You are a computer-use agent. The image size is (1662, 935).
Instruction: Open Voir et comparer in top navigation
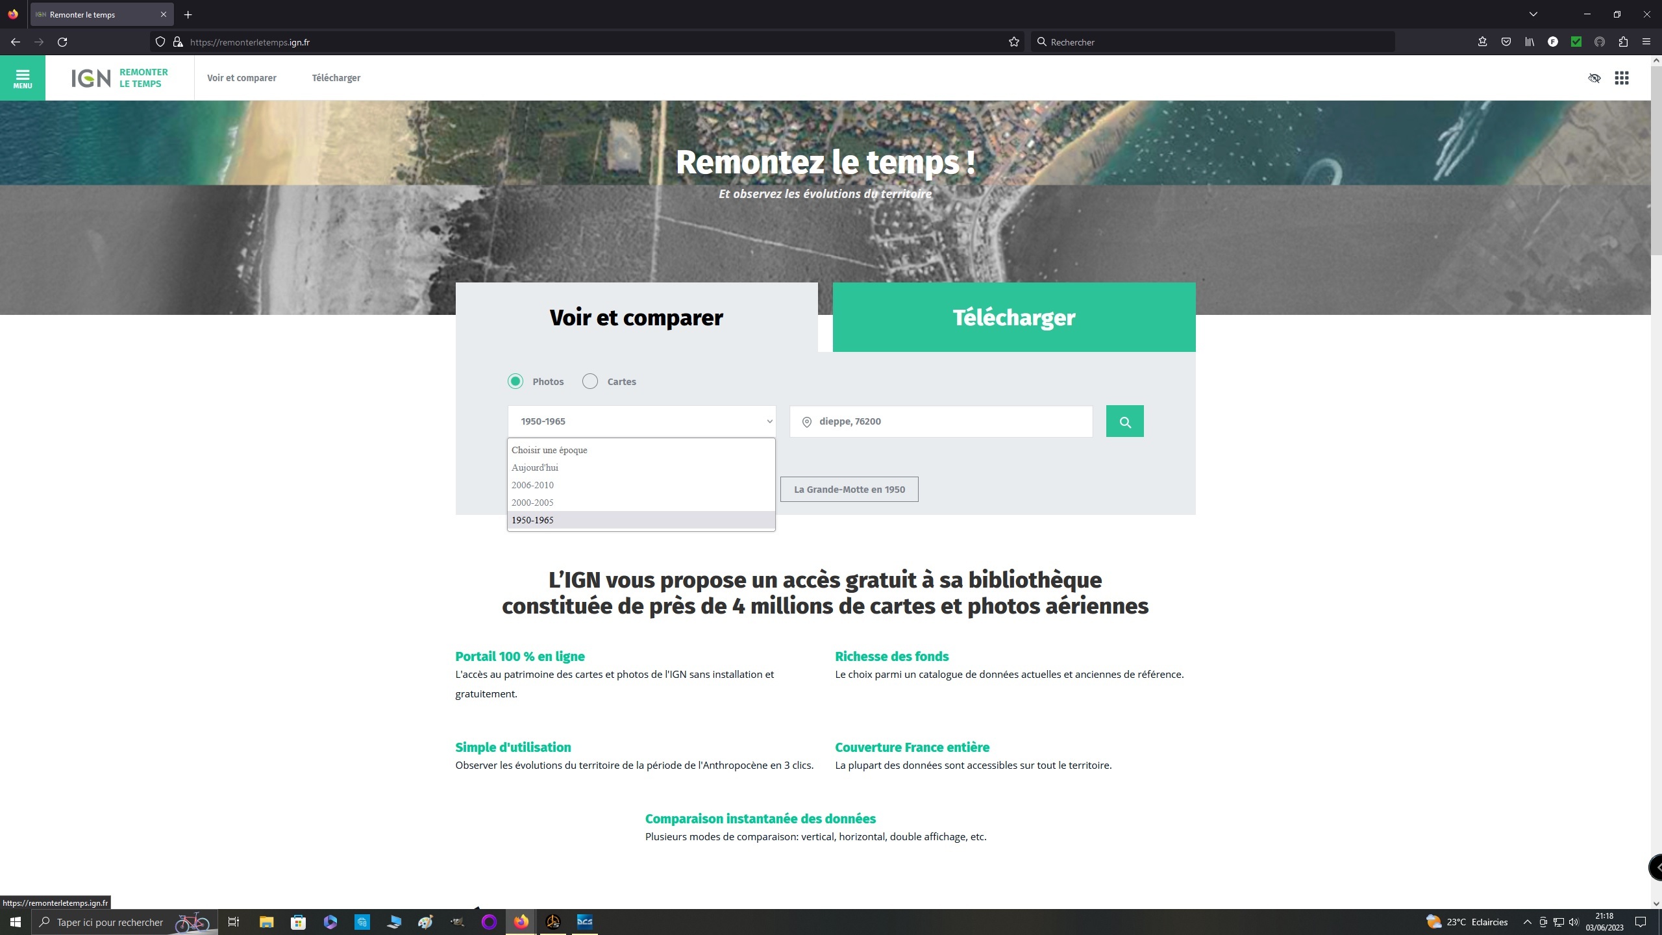242,78
